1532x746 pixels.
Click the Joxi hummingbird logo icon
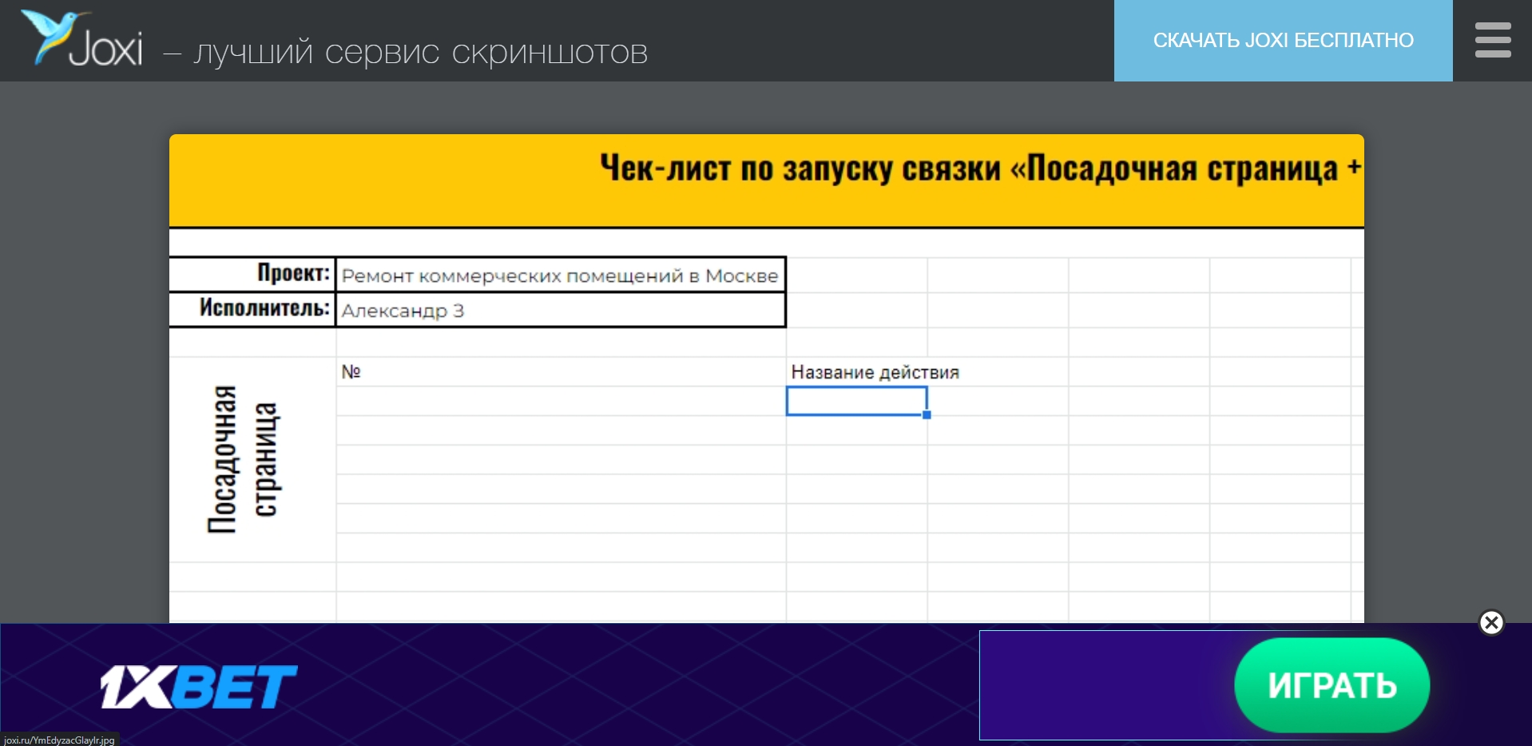click(x=48, y=35)
